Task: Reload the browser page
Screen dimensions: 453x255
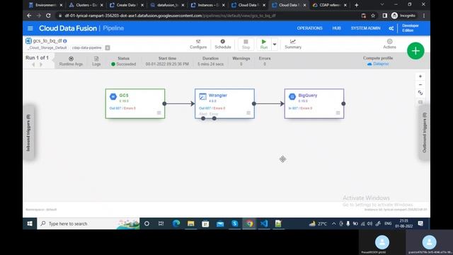Action: tap(48, 16)
